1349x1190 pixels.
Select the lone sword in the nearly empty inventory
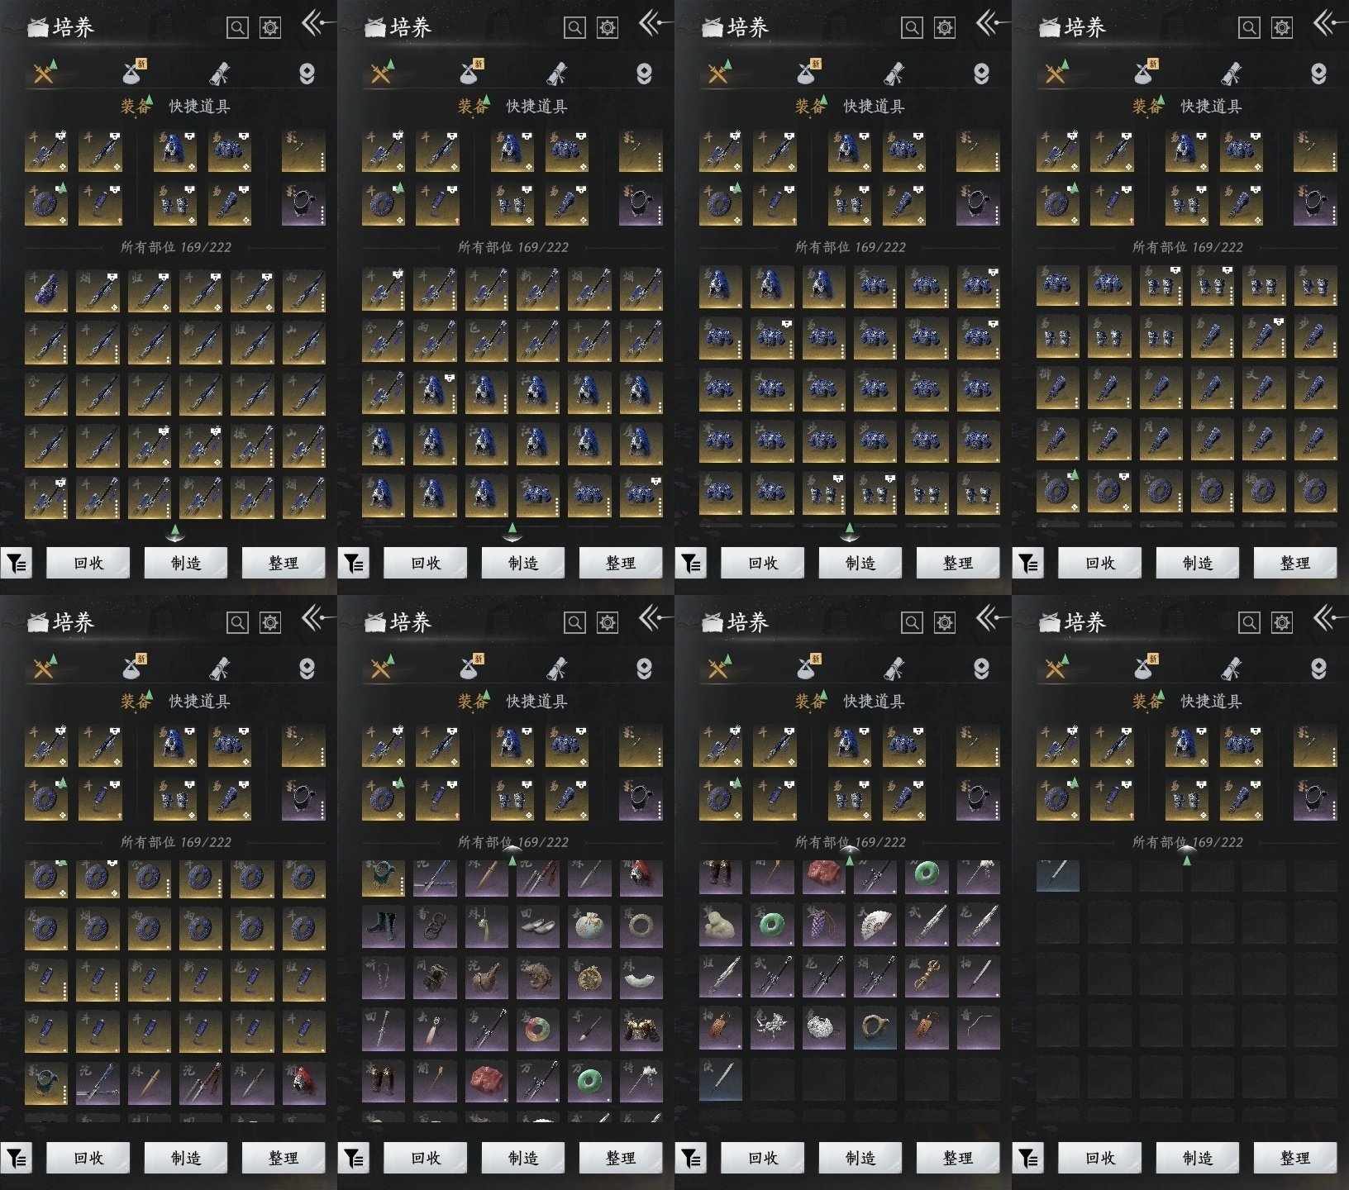point(1058,874)
